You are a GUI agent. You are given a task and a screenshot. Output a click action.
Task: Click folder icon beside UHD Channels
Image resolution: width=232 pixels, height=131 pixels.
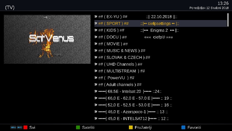pyautogui.click(x=96, y=64)
